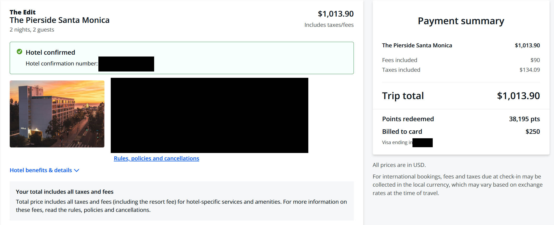Click the green Hotel confirmed checkmark icon

click(x=19, y=52)
